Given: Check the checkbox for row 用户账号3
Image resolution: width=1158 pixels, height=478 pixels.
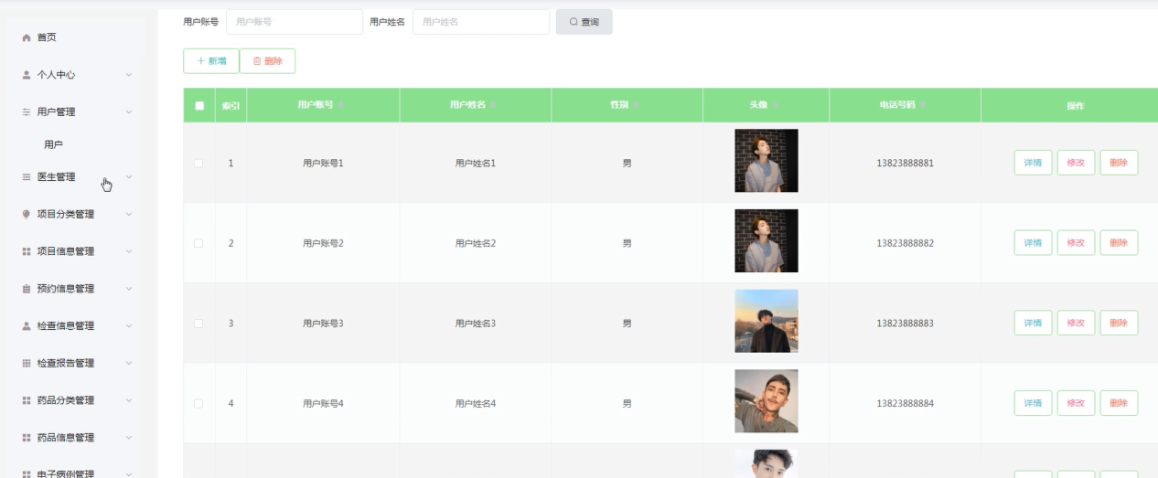Looking at the screenshot, I should [x=199, y=324].
